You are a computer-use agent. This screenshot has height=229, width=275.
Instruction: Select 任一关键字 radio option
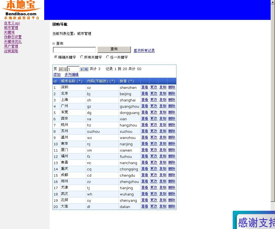tap(107, 57)
